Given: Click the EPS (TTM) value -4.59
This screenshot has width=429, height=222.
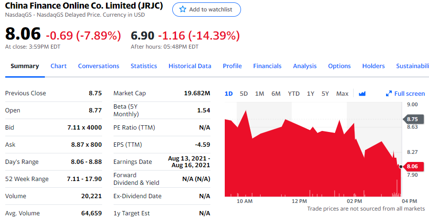Looking at the screenshot, I should coord(202,145).
